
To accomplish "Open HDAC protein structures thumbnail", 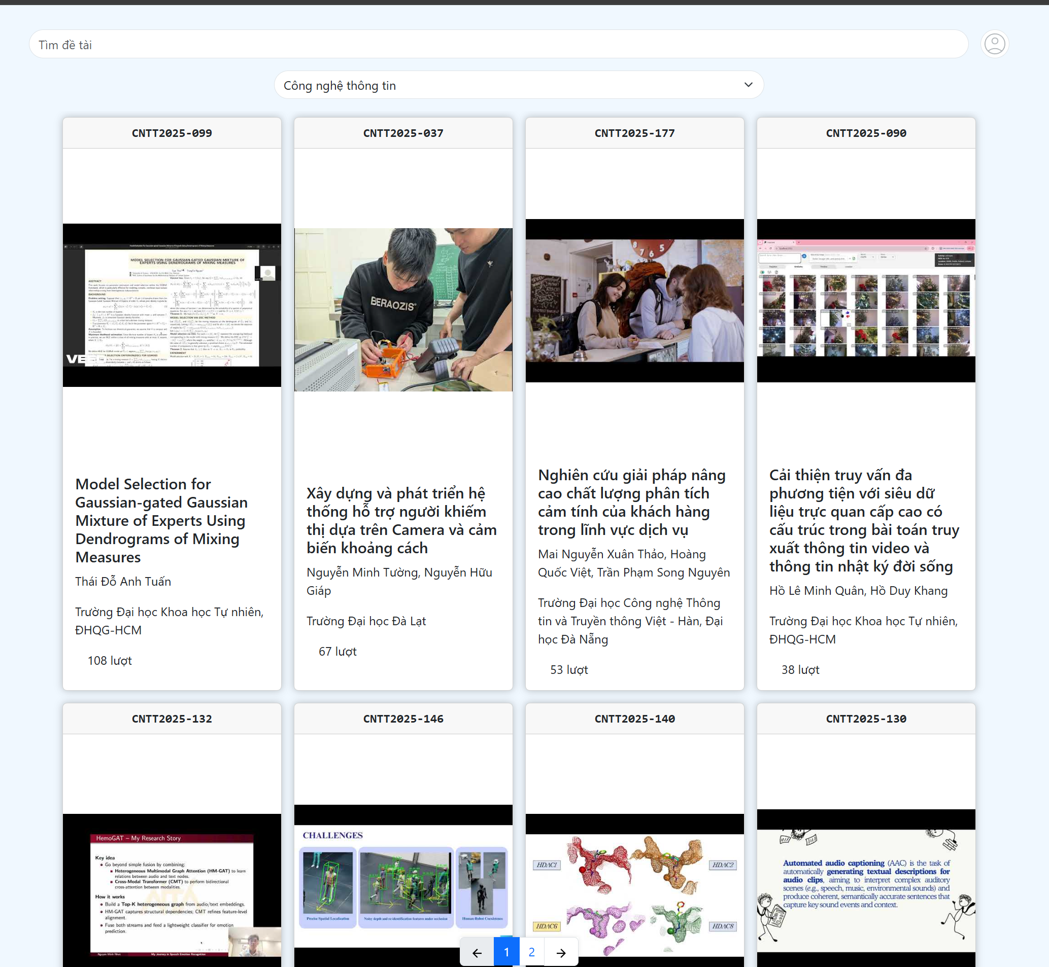I will (634, 889).
